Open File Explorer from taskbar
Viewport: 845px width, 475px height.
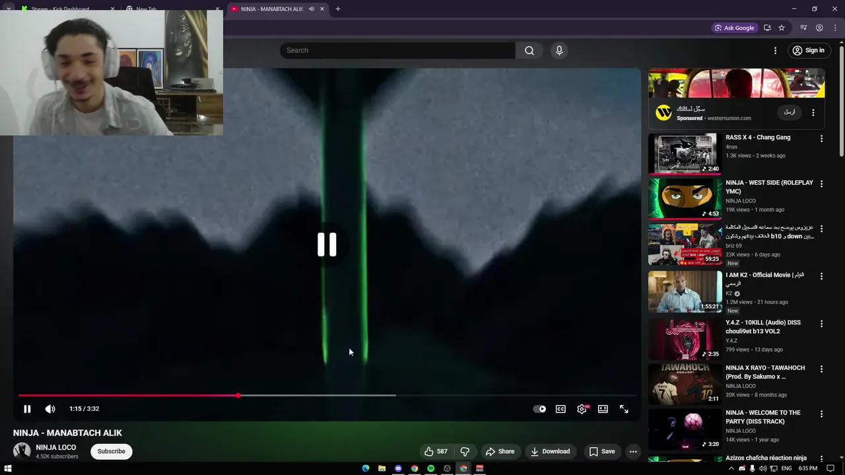click(382, 468)
